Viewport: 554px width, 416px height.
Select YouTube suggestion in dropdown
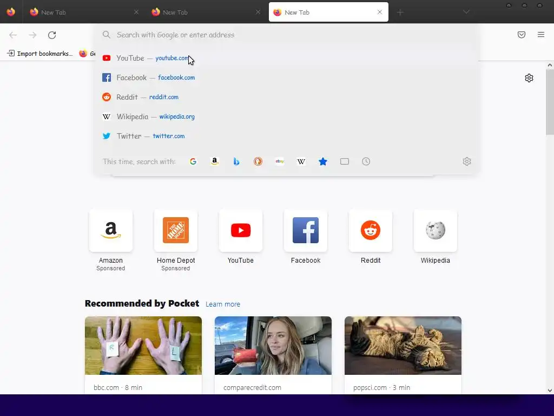click(286, 58)
